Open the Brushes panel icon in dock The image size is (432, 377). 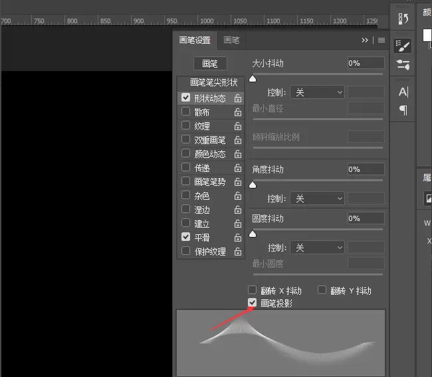[403, 65]
